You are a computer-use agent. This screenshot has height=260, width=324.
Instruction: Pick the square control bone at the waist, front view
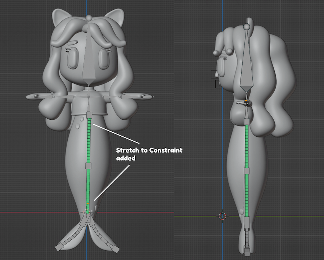[x=89, y=115]
